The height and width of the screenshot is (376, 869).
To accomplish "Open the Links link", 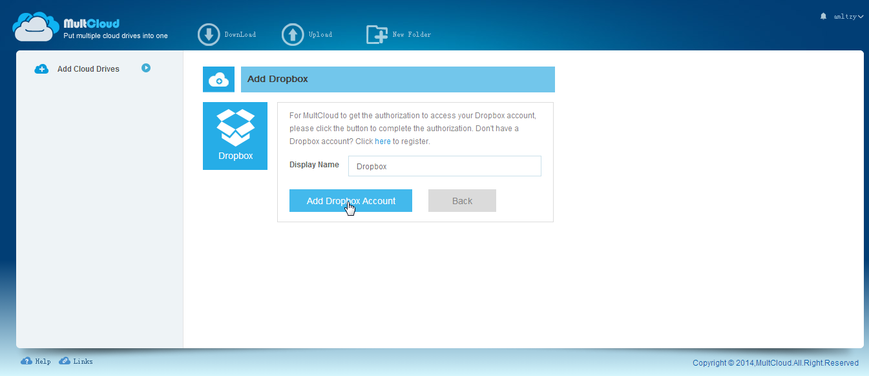I will pyautogui.click(x=83, y=362).
